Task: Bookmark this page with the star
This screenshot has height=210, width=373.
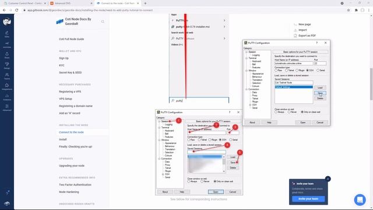Action: (x=349, y=10)
